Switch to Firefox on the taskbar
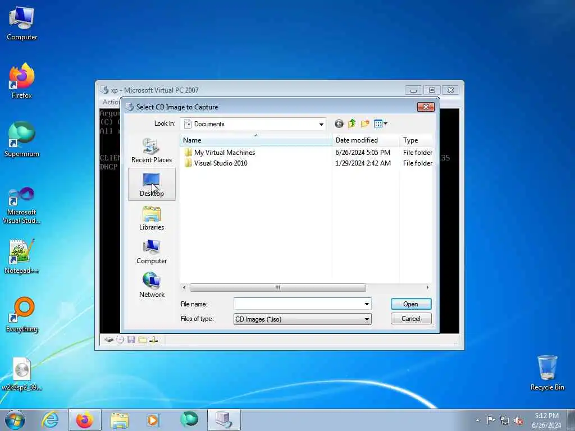This screenshot has width=575, height=431. [x=85, y=420]
